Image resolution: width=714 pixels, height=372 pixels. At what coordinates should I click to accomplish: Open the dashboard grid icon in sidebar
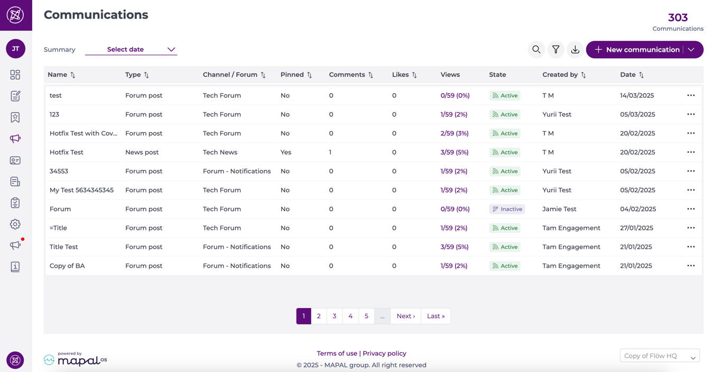pyautogui.click(x=15, y=75)
